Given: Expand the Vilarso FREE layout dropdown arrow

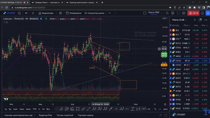Looking at the screenshot, I should click(162, 13).
